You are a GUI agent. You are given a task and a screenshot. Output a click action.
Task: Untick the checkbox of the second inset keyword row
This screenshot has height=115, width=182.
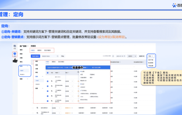[48, 86]
